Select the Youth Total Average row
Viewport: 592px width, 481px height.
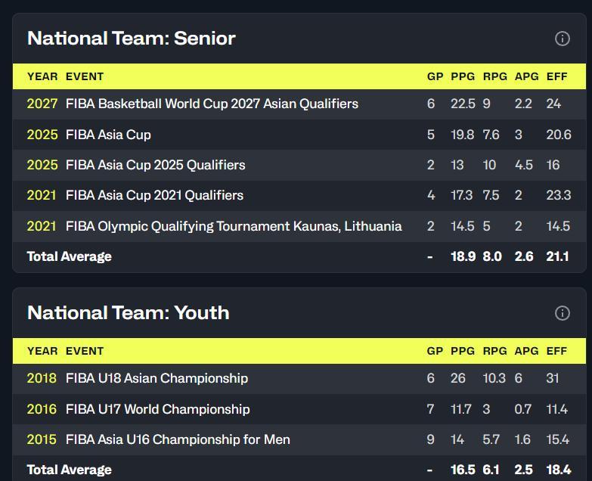[299, 469]
